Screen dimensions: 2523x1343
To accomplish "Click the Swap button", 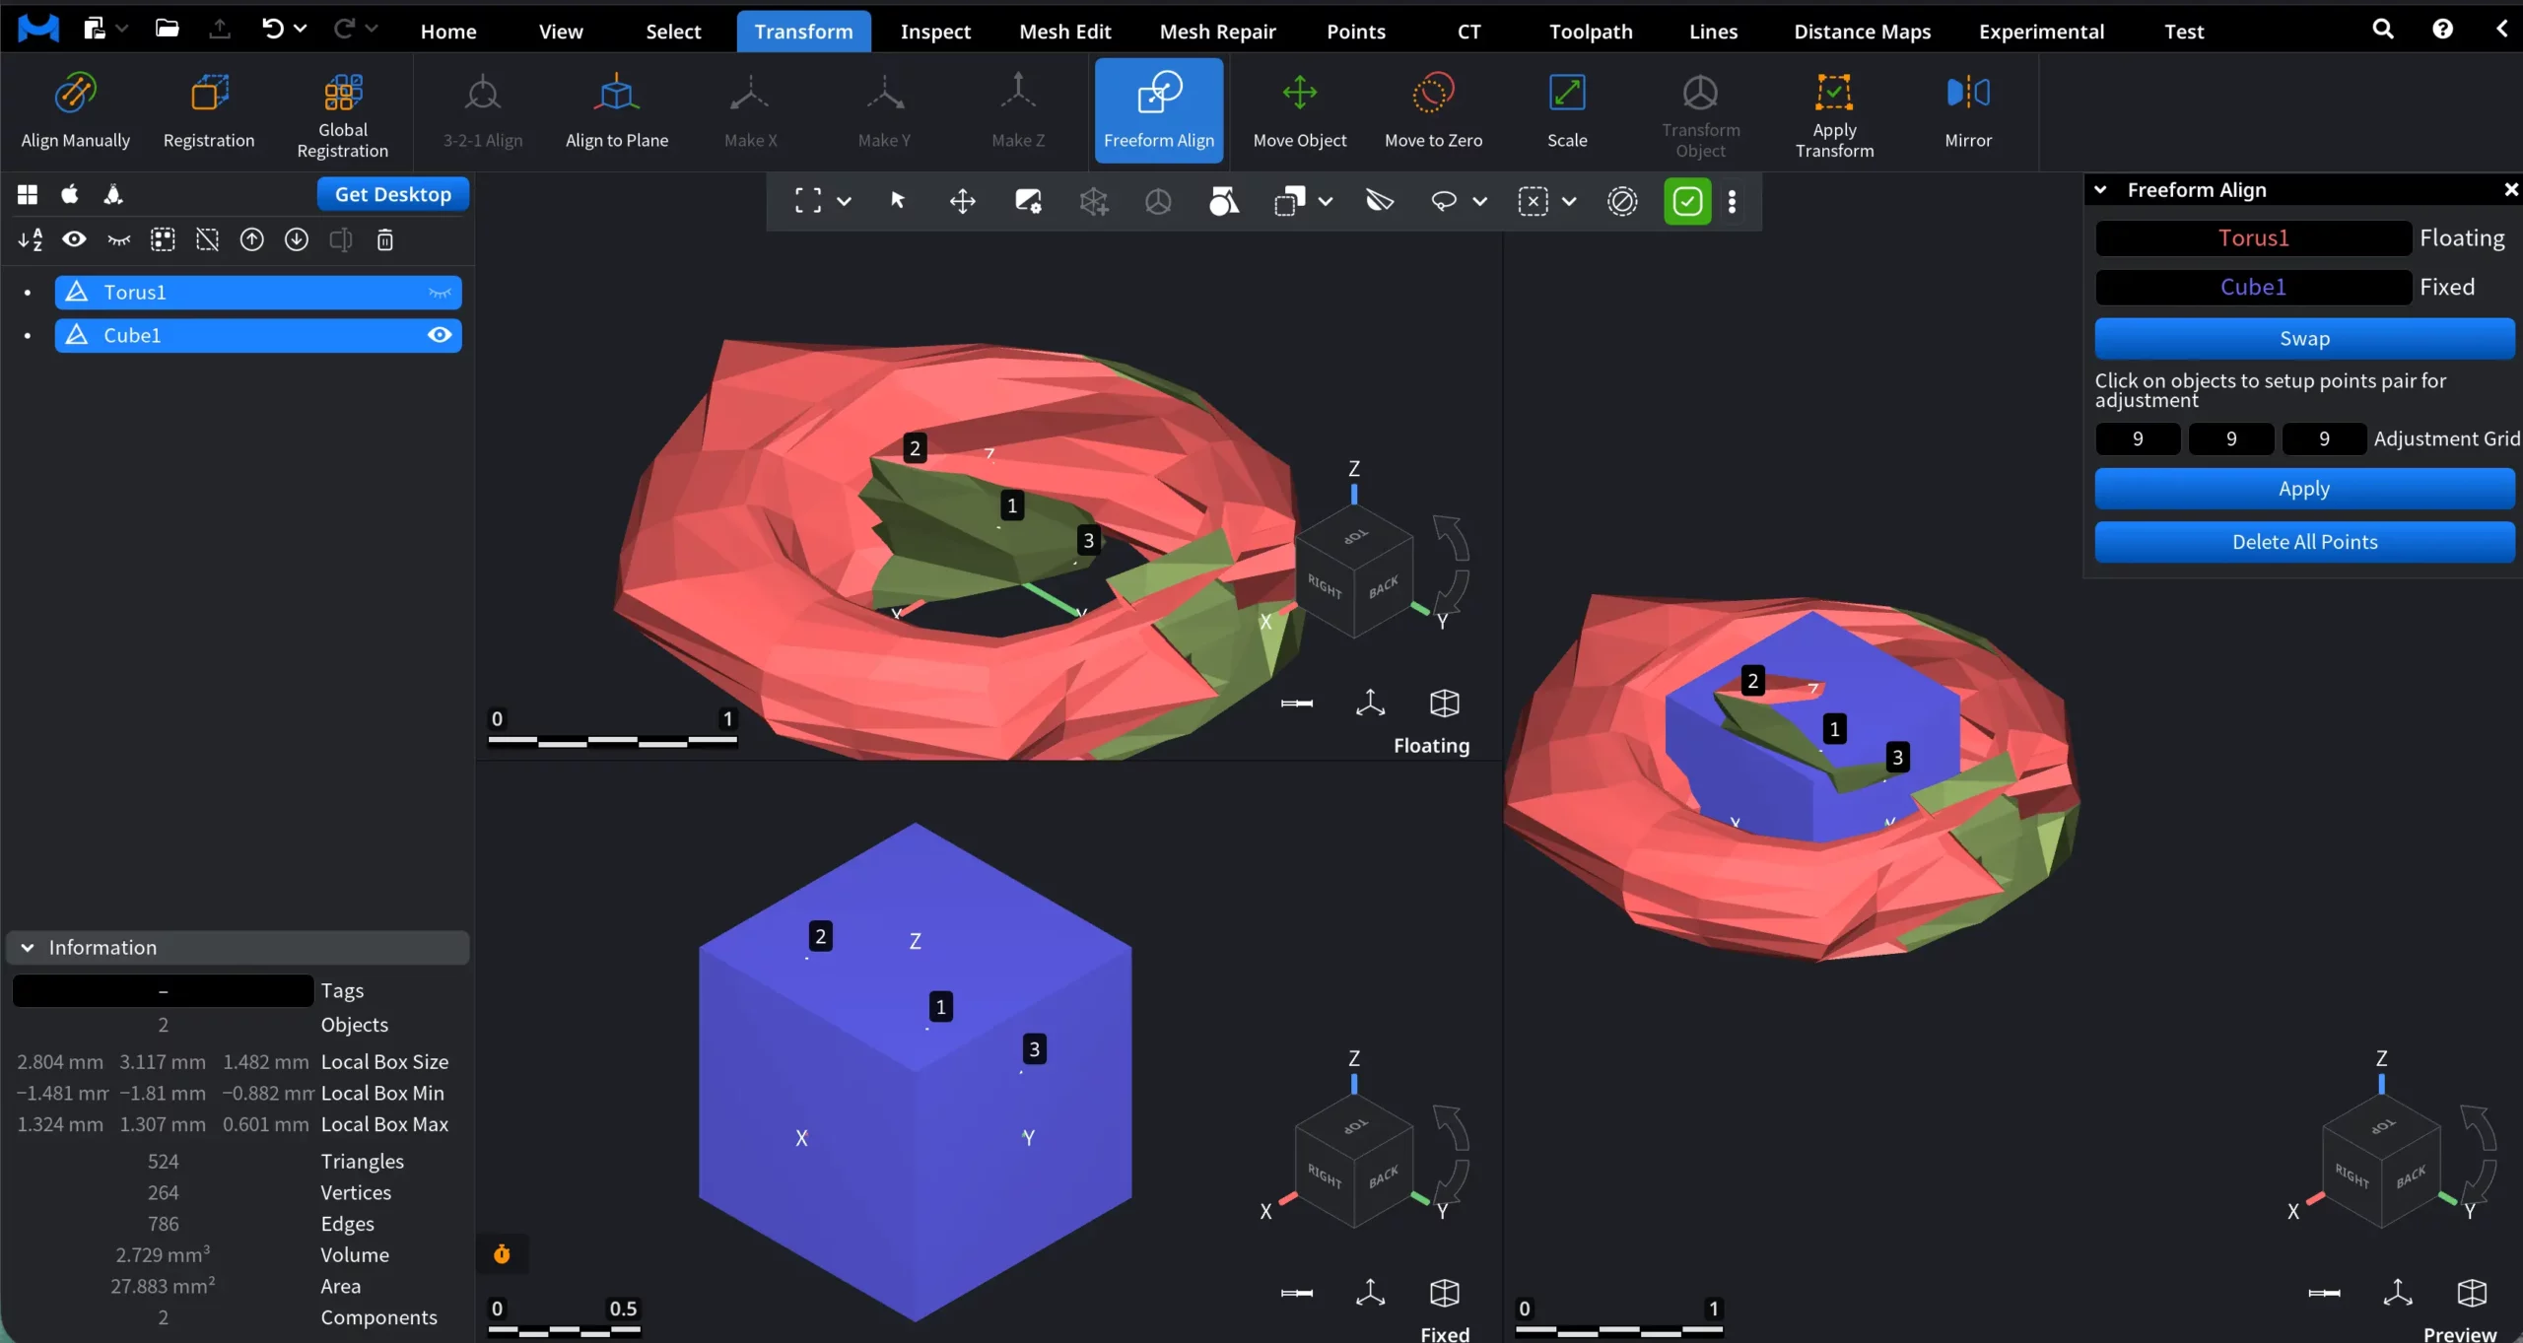I will click(2304, 338).
